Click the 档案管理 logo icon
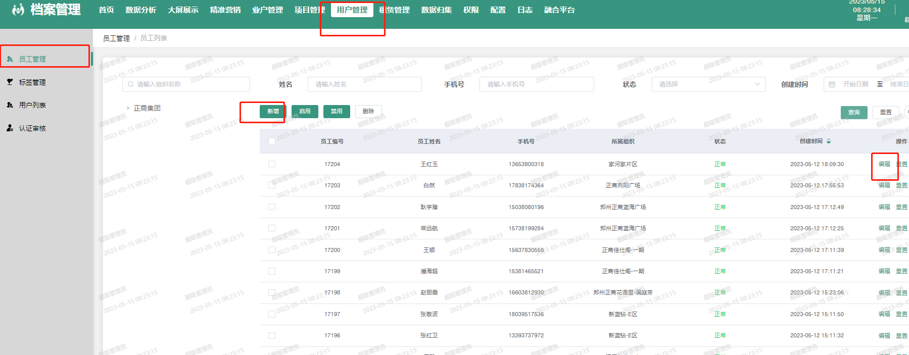This screenshot has width=909, height=355. point(18,10)
